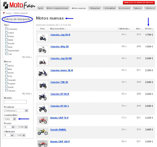Click Publica tu anuncio gratis button

tap(139, 3)
